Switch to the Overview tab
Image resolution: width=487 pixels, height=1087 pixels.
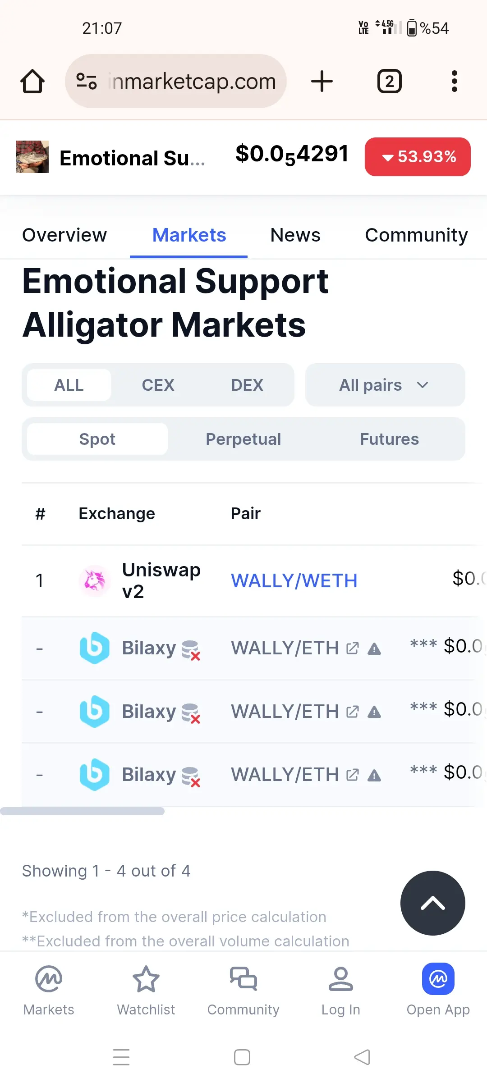(64, 235)
